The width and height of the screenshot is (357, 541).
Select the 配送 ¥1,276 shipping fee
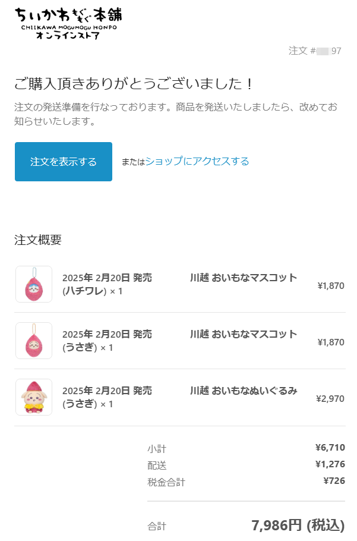[x=330, y=464]
